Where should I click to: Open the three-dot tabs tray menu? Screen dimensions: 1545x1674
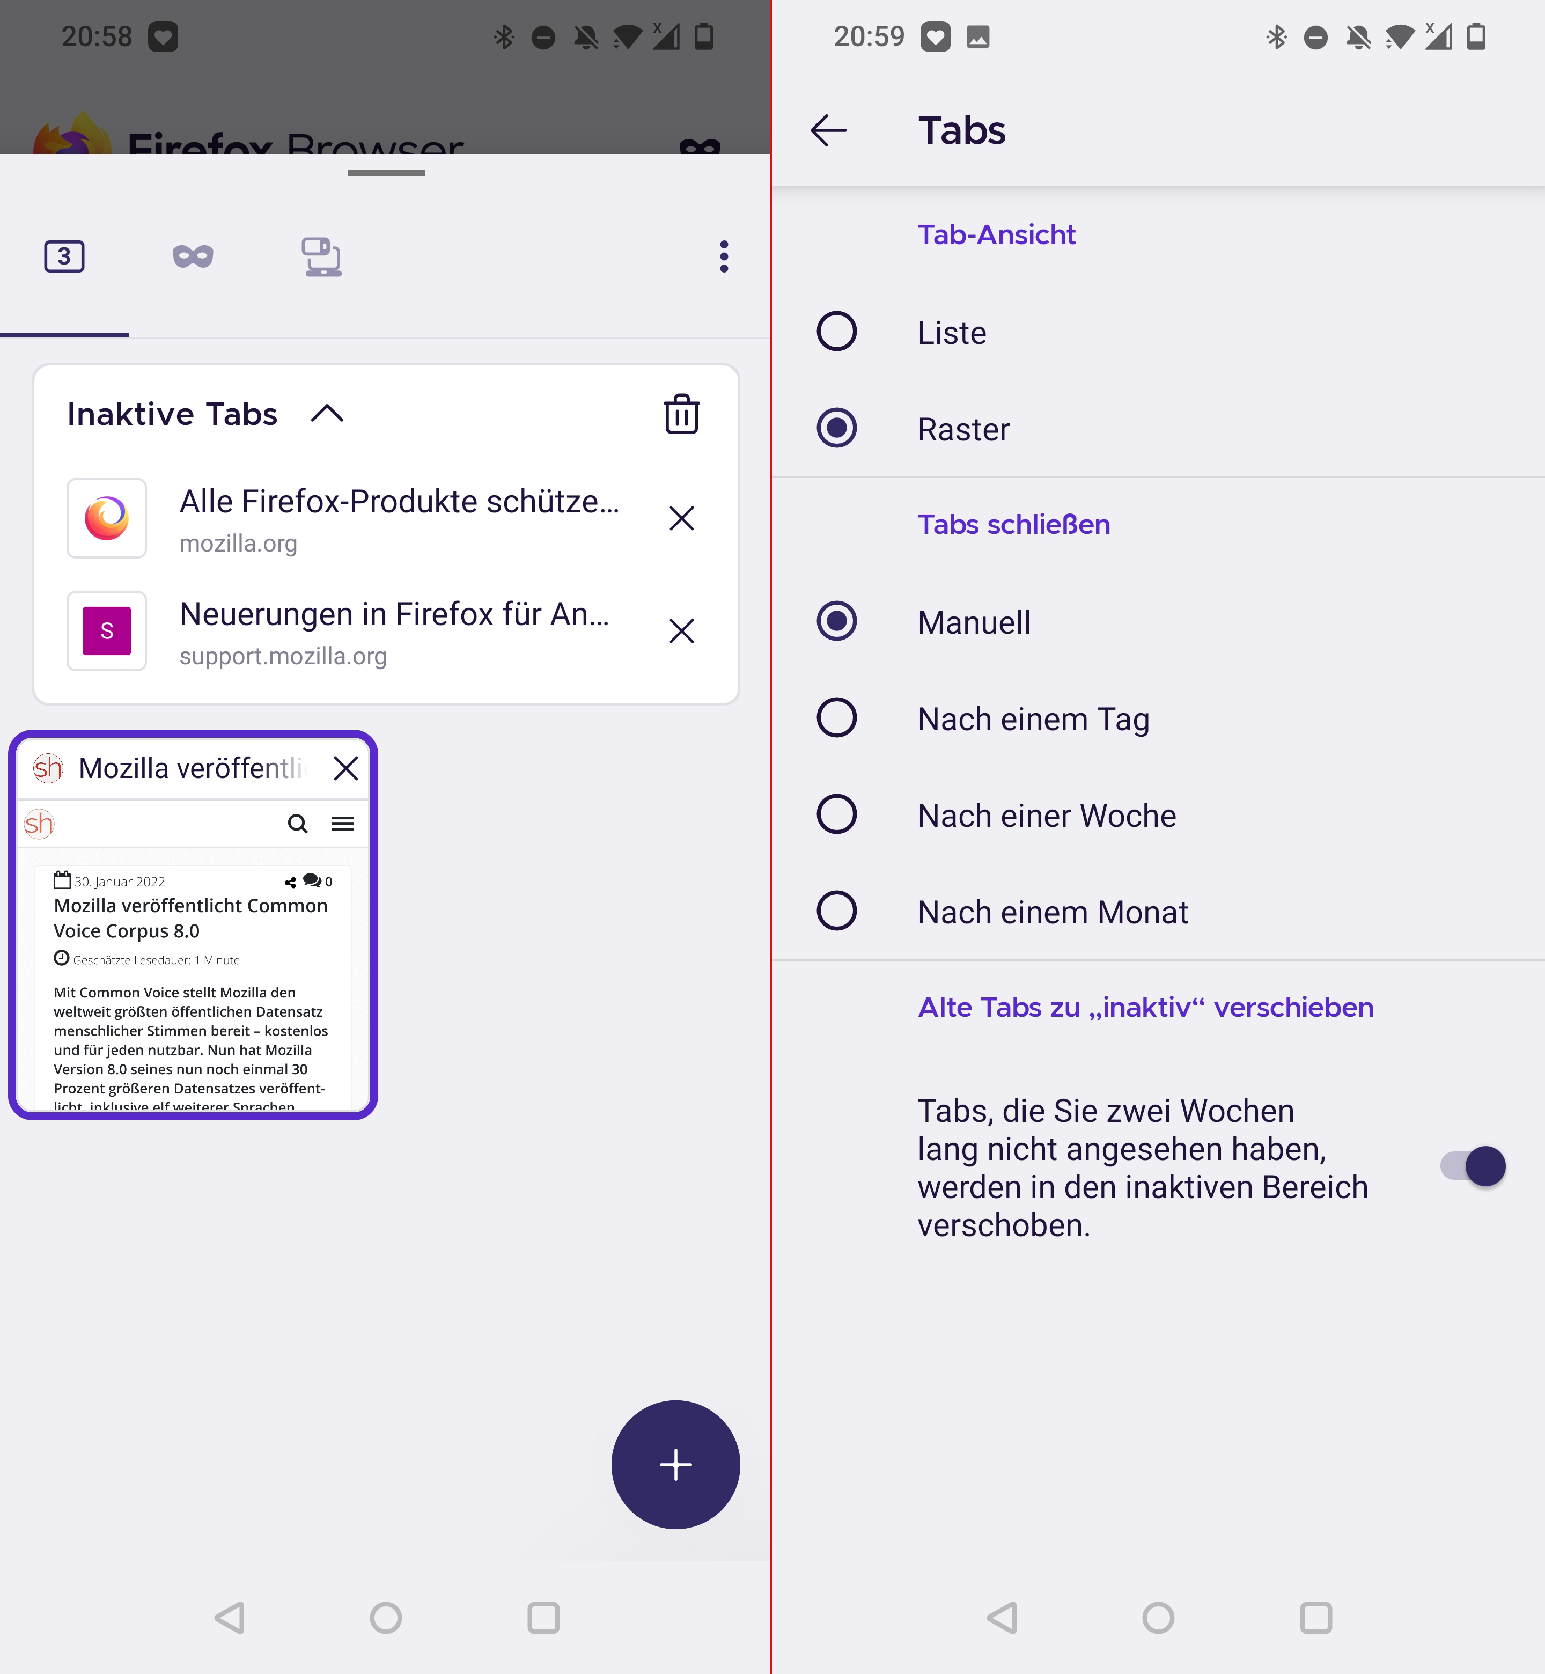pos(724,256)
